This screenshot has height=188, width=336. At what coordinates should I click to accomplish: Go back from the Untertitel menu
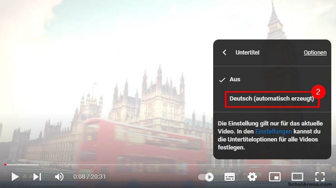click(224, 53)
